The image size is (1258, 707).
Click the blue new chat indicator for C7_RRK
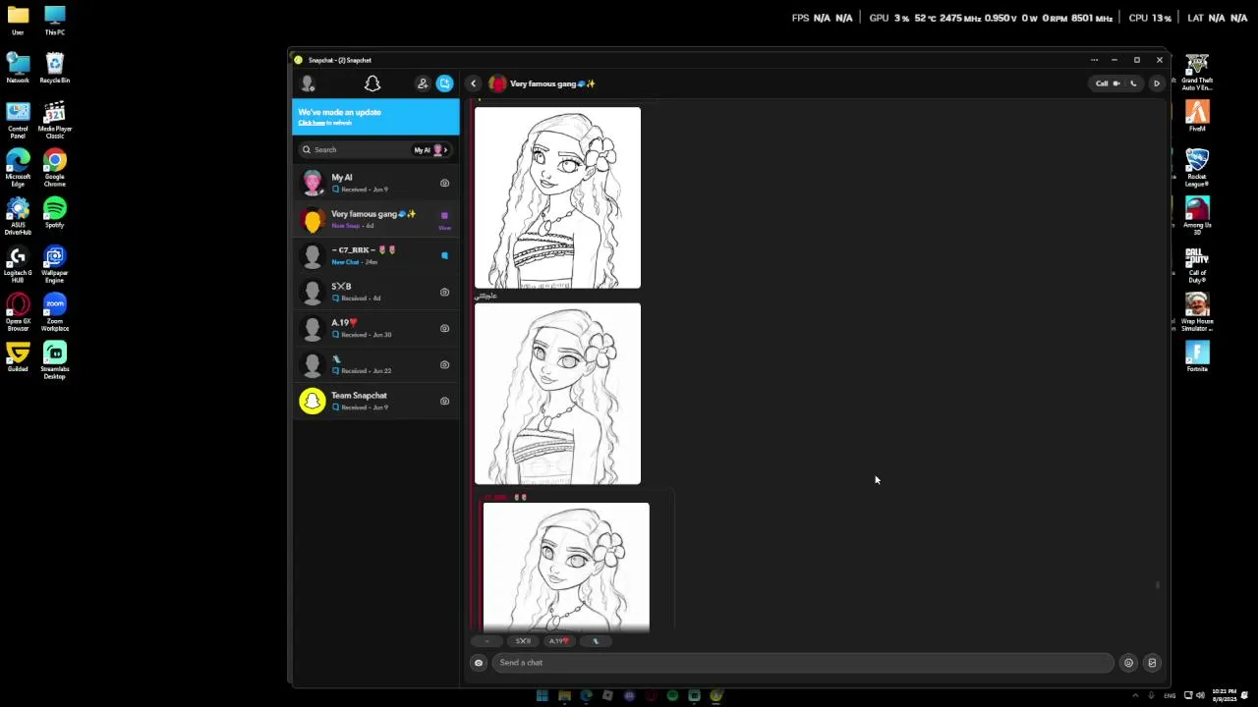point(444,255)
